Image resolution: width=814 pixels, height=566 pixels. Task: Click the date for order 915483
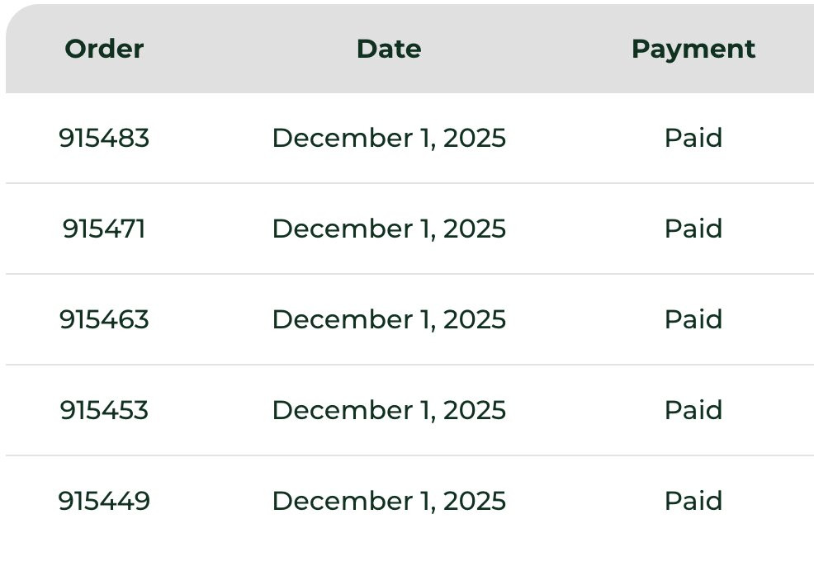click(x=389, y=138)
